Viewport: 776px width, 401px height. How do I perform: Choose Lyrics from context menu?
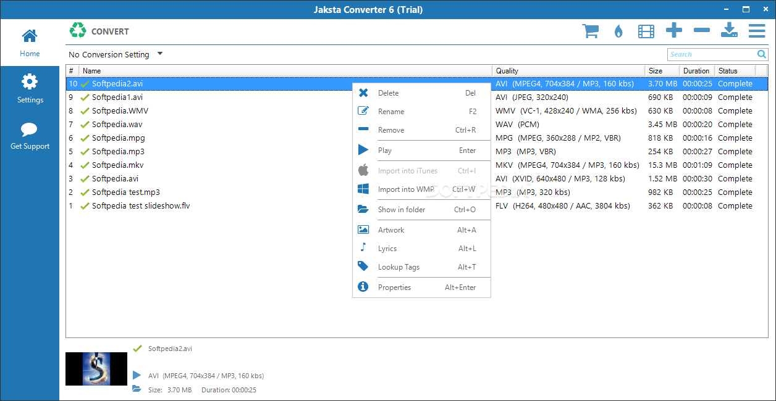421,249
